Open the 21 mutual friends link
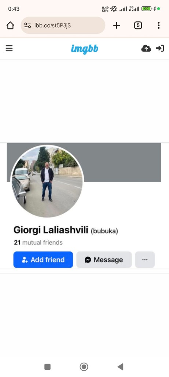Viewport: 169px width, 377px height. tap(38, 243)
